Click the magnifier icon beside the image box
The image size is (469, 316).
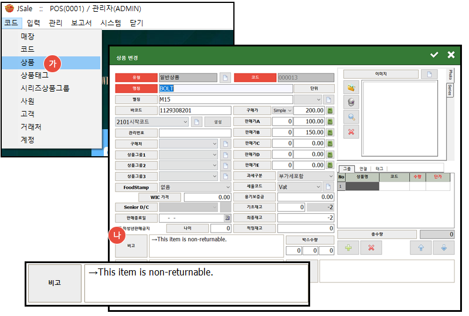352,117
